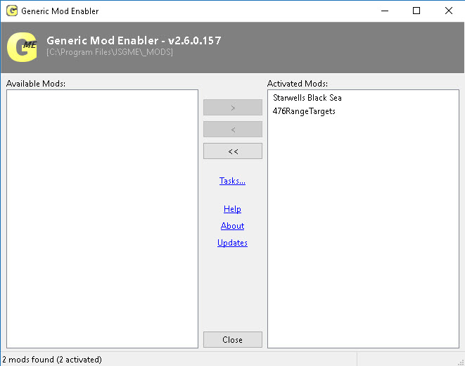This screenshot has height=366, width=465.
Task: Close the window with the title bar X
Action: (449, 11)
